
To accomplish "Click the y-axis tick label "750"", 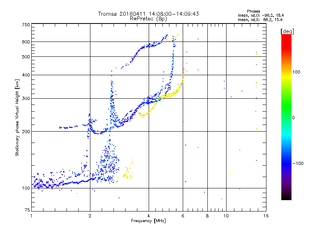I will [x=26, y=25].
